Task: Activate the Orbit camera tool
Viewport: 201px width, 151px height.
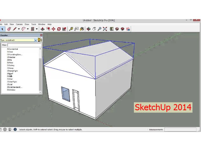Action: tap(88, 29)
